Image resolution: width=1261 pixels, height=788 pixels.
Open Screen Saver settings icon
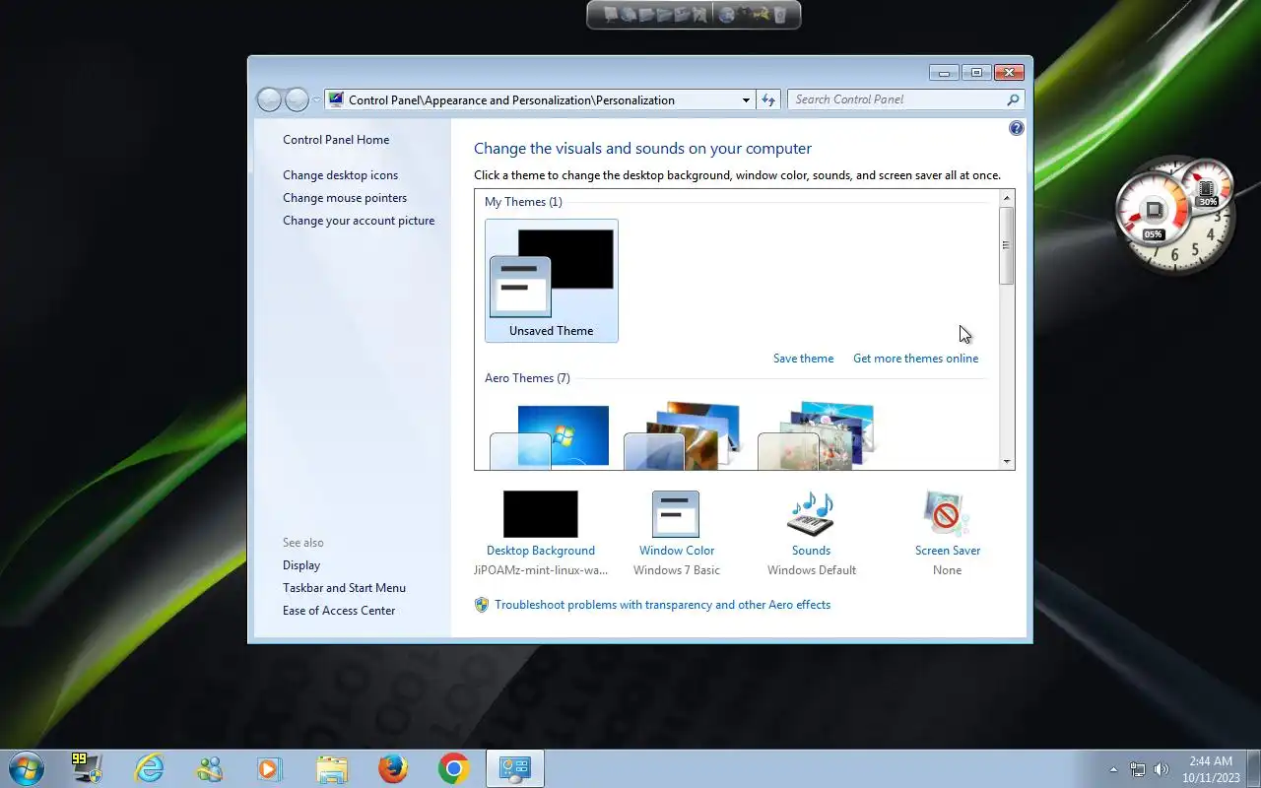[x=947, y=514]
